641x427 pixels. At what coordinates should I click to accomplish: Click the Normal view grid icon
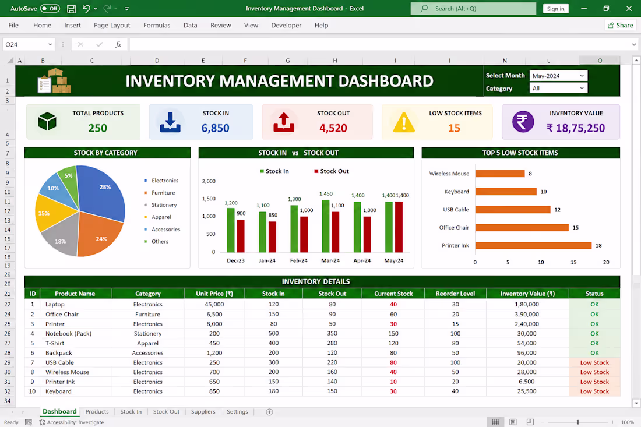(x=495, y=422)
